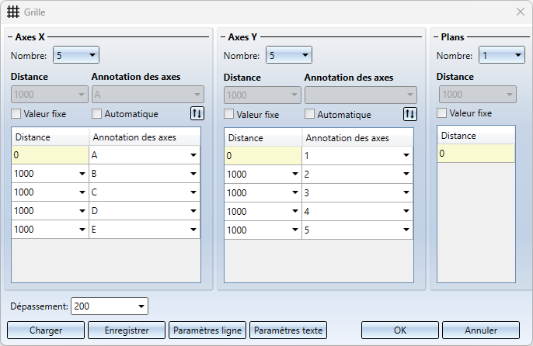Confirm with the OK button
Image resolution: width=533 pixels, height=346 pixels.
point(399,330)
